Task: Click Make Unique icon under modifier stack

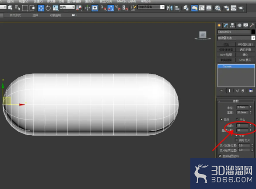Action: [237, 91]
